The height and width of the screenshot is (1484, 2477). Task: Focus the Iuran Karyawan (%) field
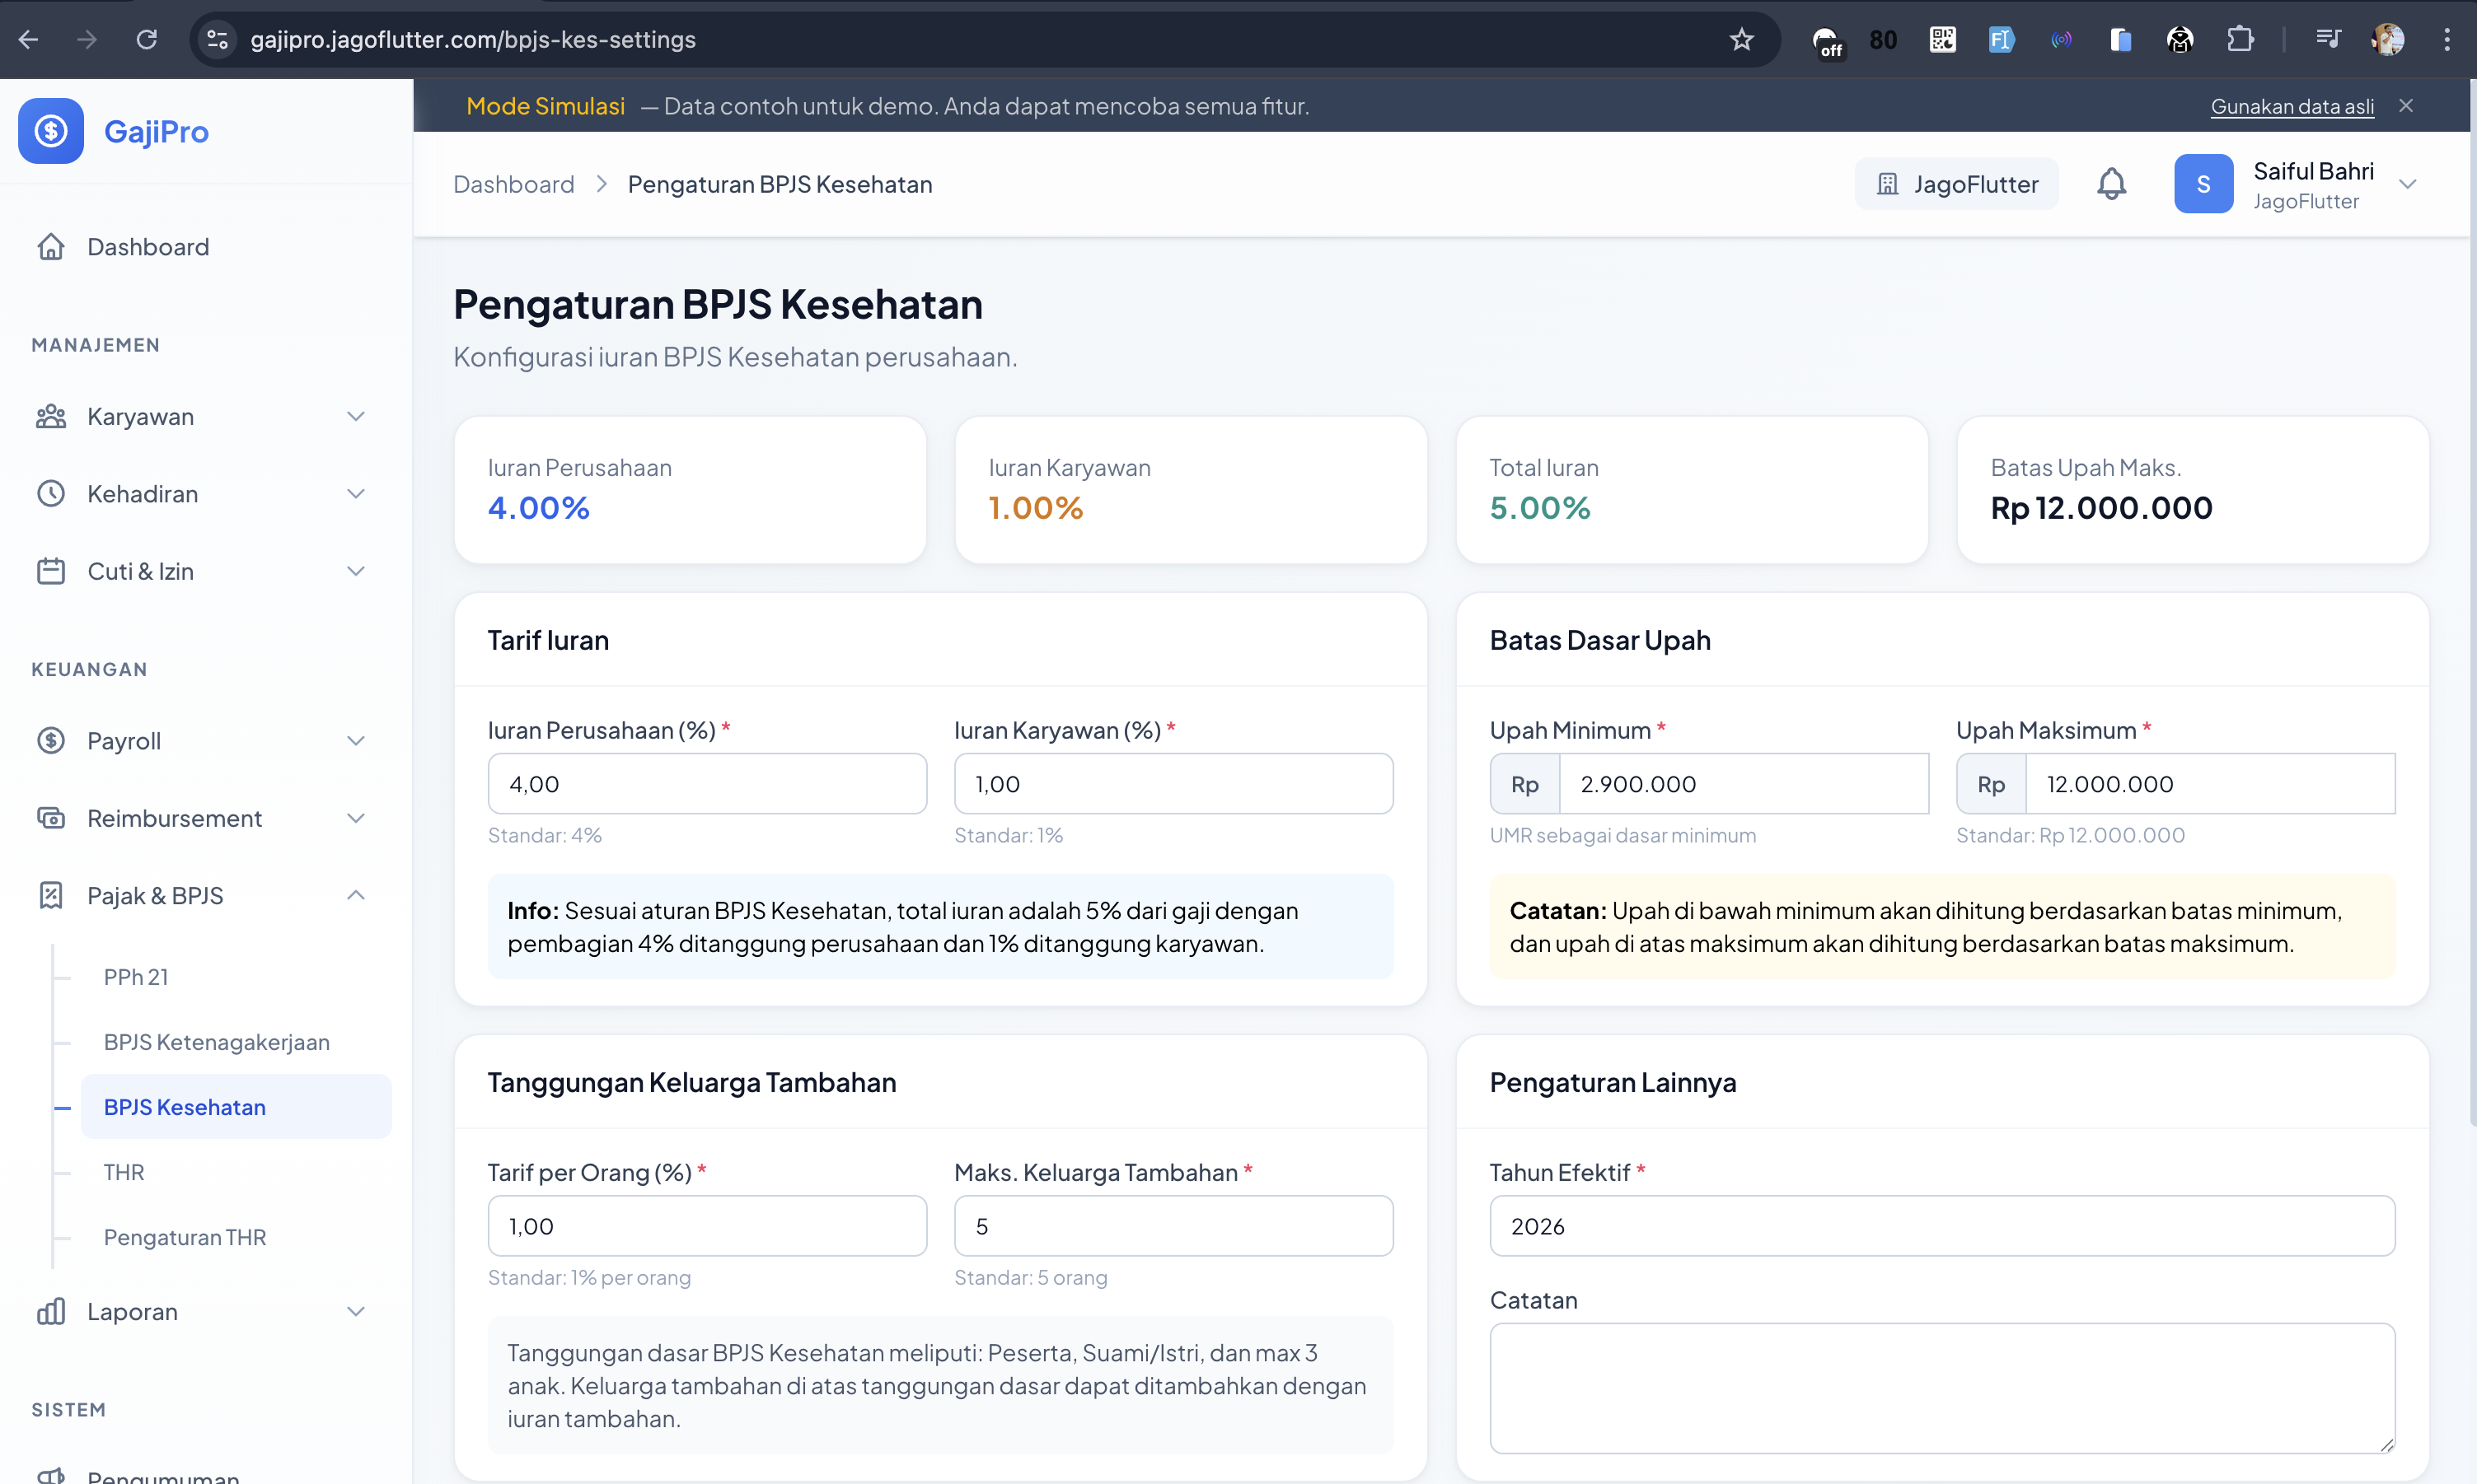coord(1173,783)
